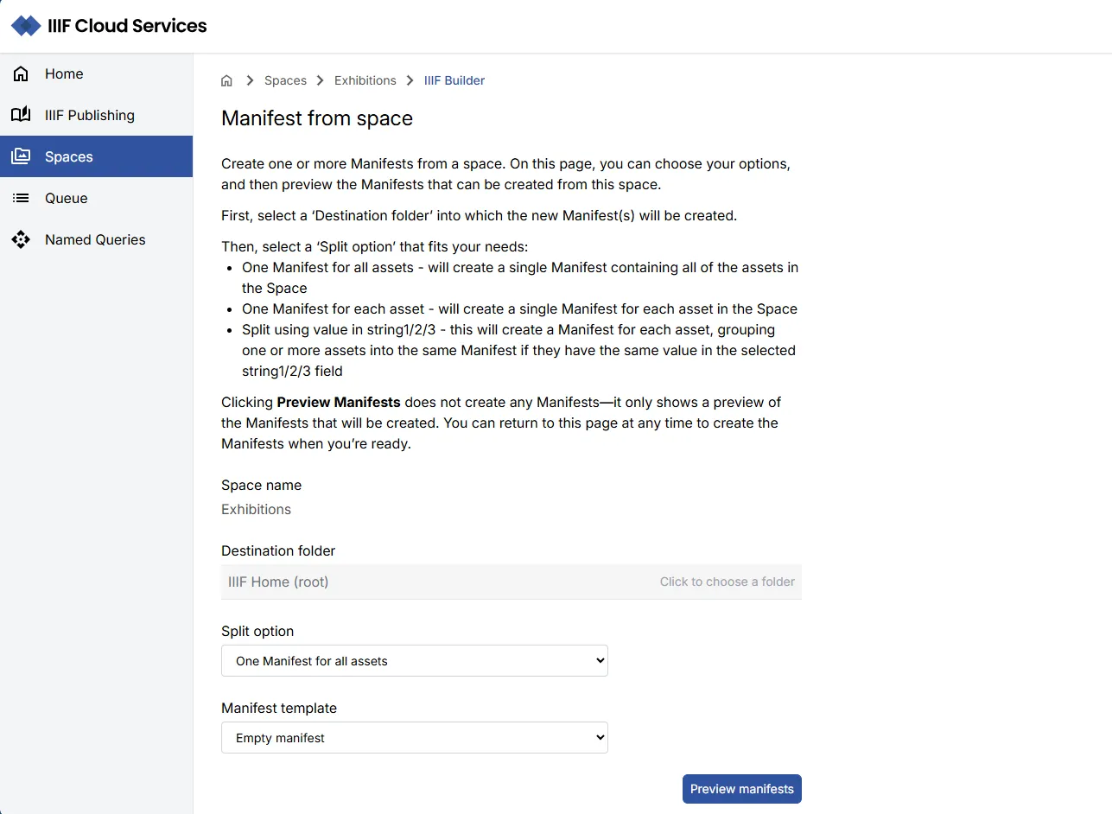This screenshot has height=814, width=1112.
Task: Open Spaces breadcrumb link
Action: (285, 80)
